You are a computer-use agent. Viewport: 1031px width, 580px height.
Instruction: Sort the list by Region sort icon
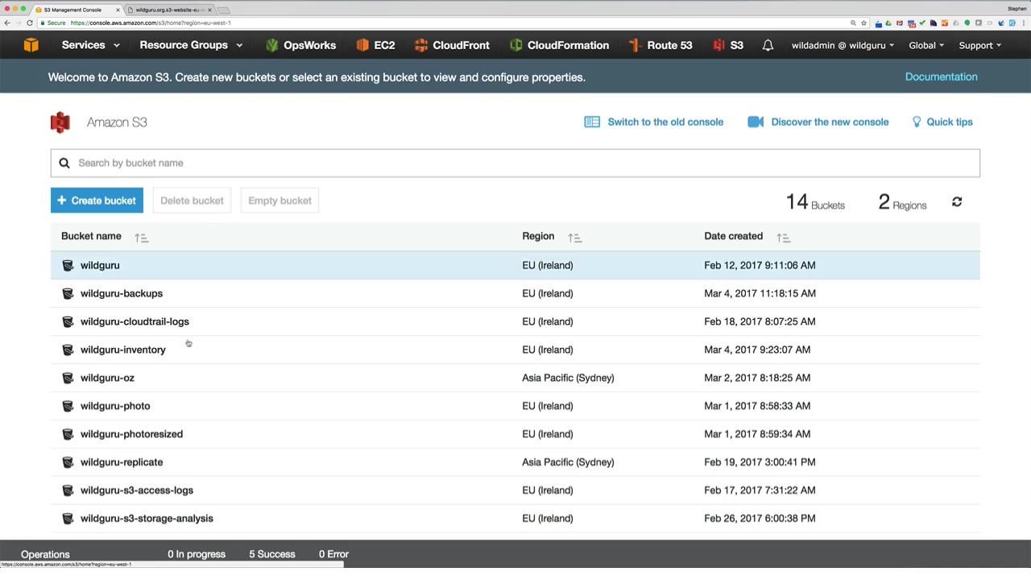click(574, 237)
